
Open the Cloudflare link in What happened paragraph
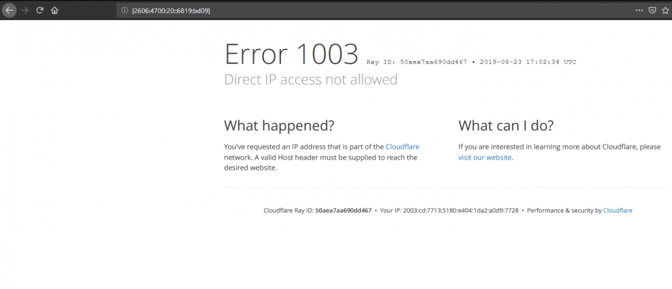pos(403,147)
